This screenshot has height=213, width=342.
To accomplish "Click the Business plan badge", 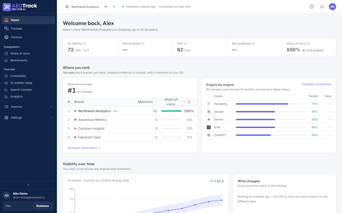I will point(43,206).
